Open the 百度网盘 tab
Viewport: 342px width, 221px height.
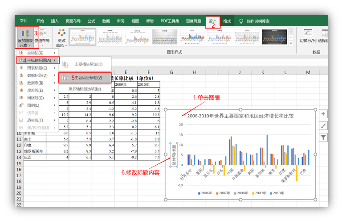click(193, 21)
